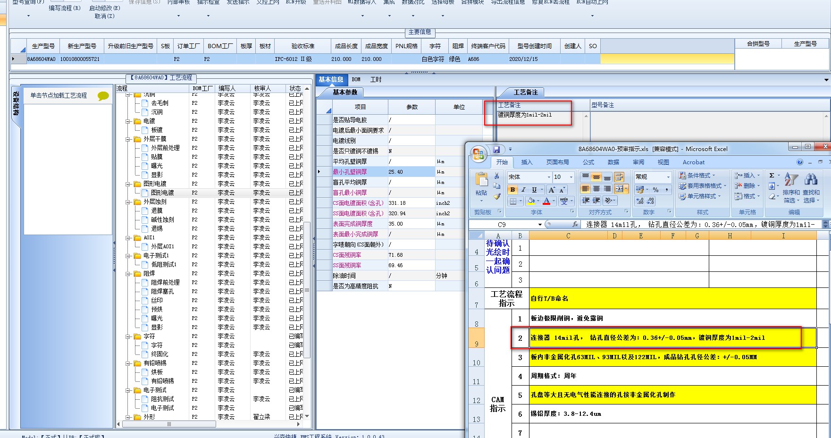The height and width of the screenshot is (438, 831).
Task: Apply comma thousands separator style
Action: point(666,189)
